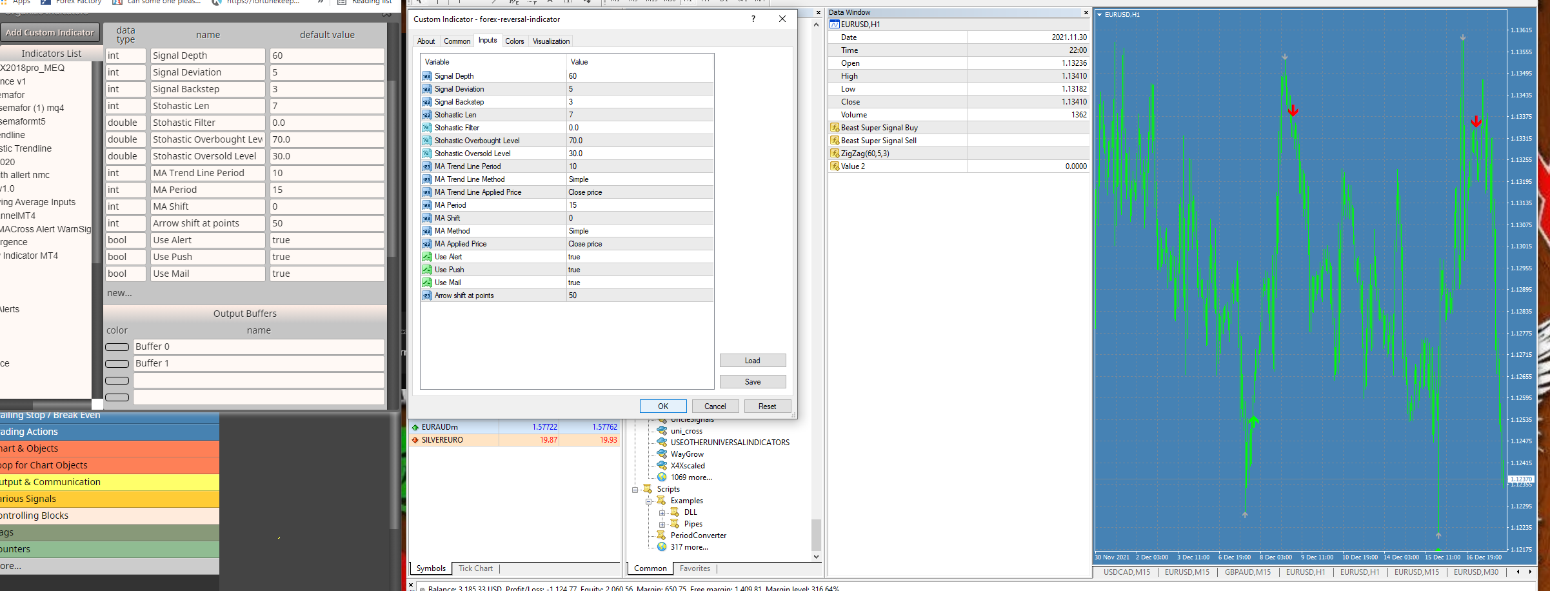Open the EURUSD,H1 chart title dropdown triangle
The image size is (1550, 591).
pos(1100,14)
